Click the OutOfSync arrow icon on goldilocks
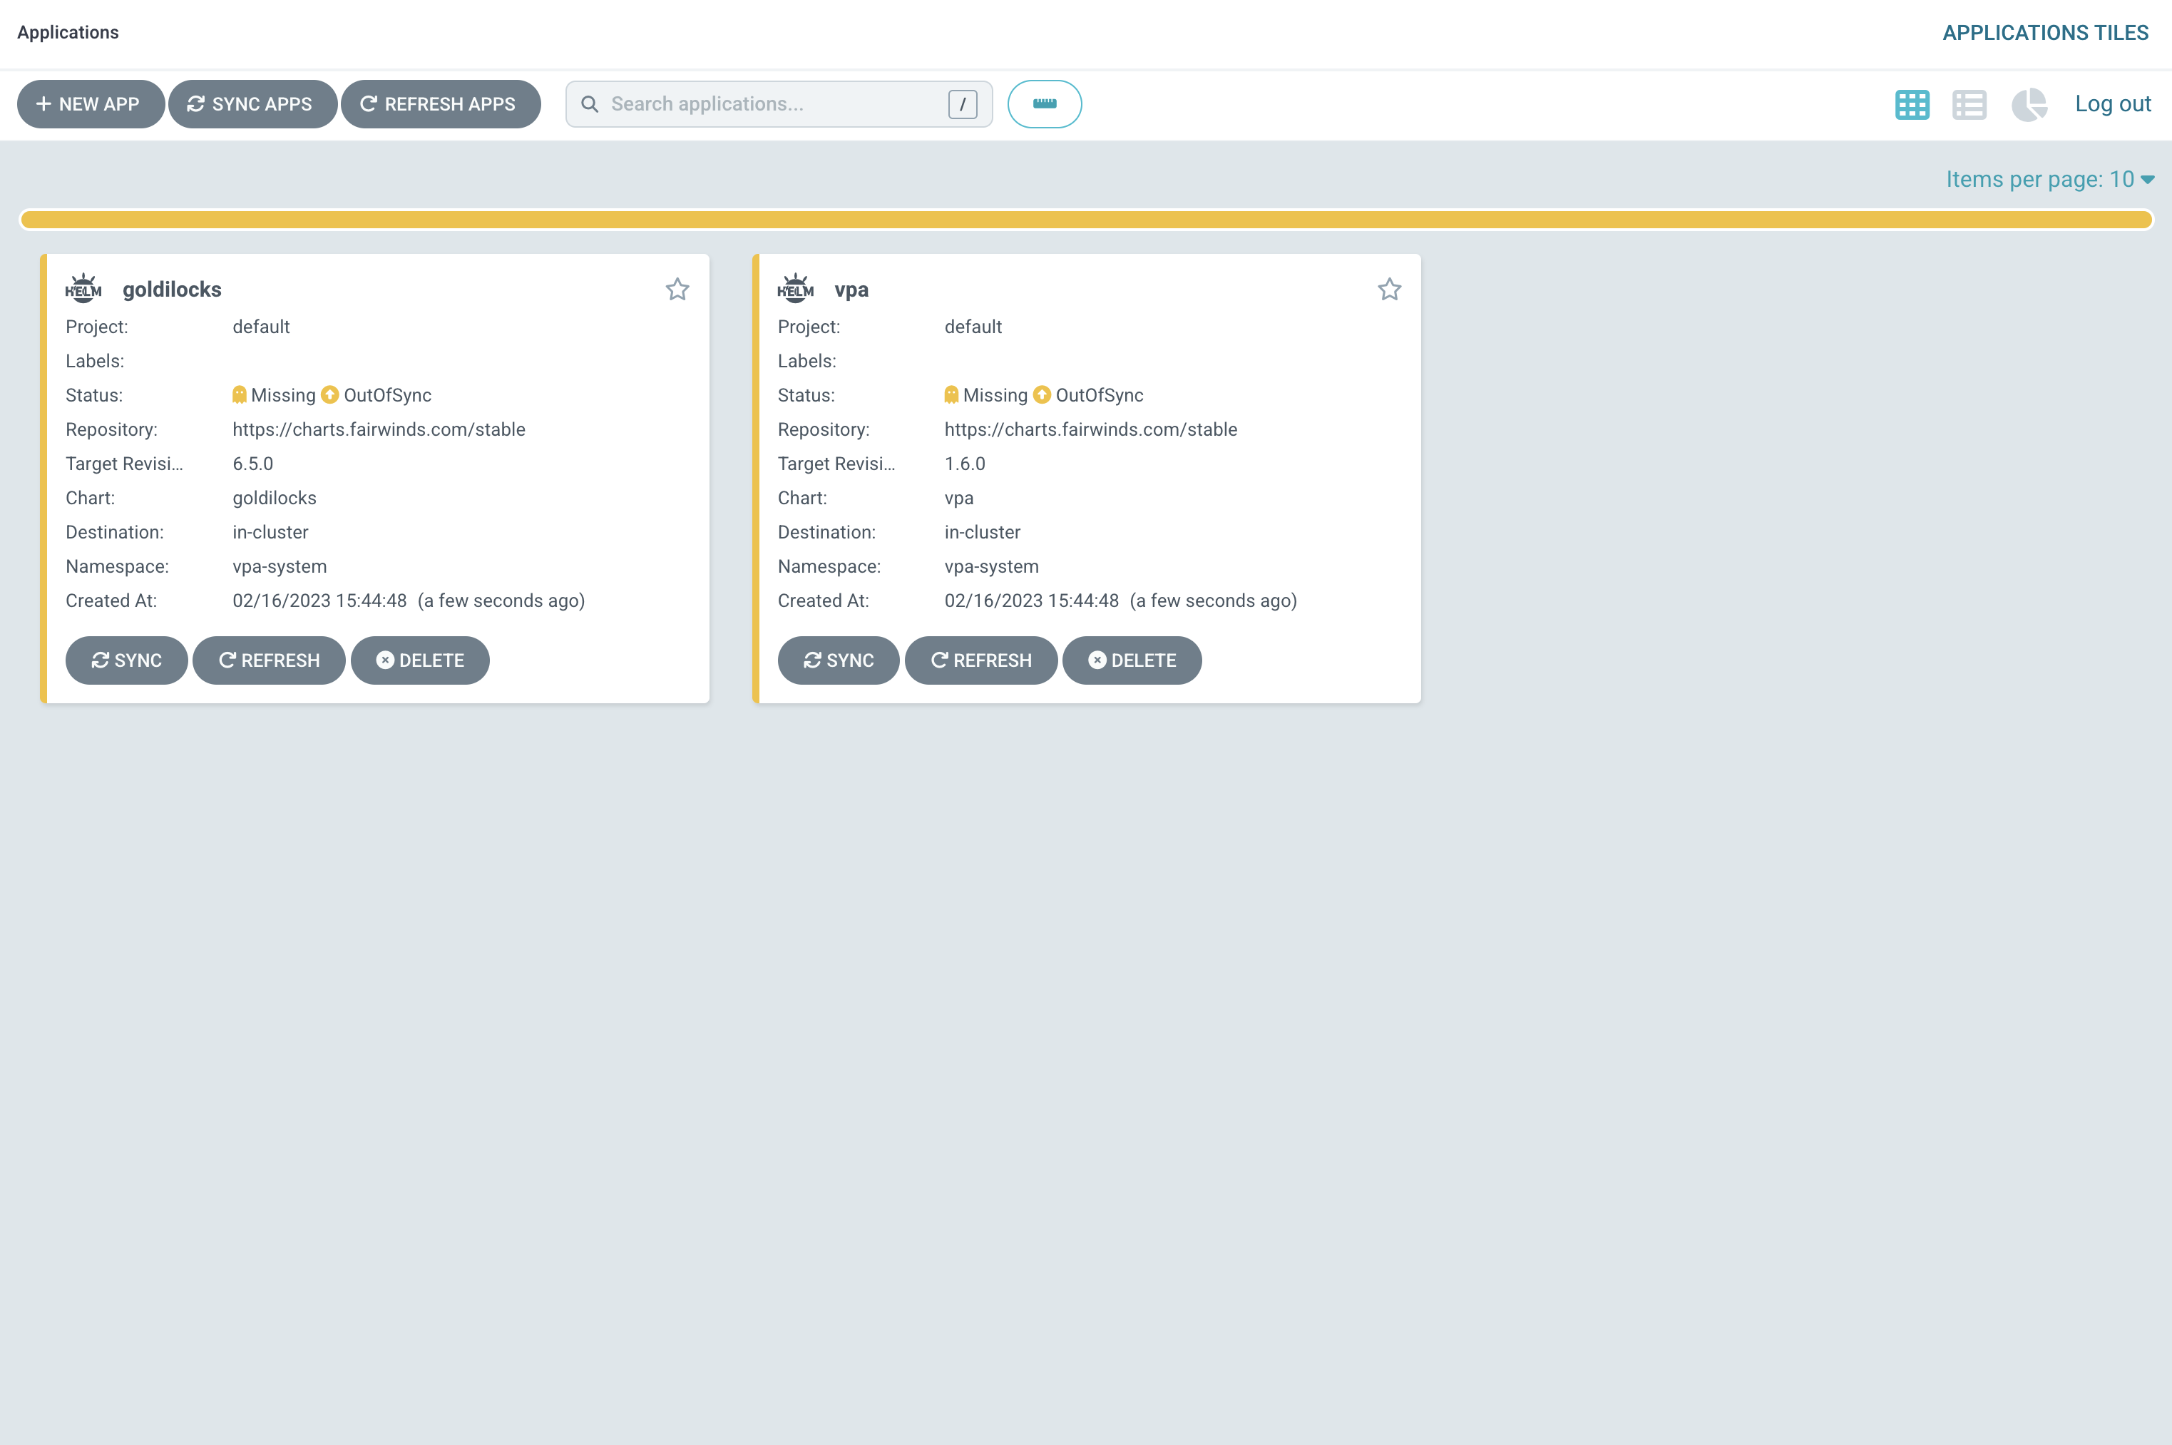Viewport: 2172px width, 1445px height. [x=329, y=394]
